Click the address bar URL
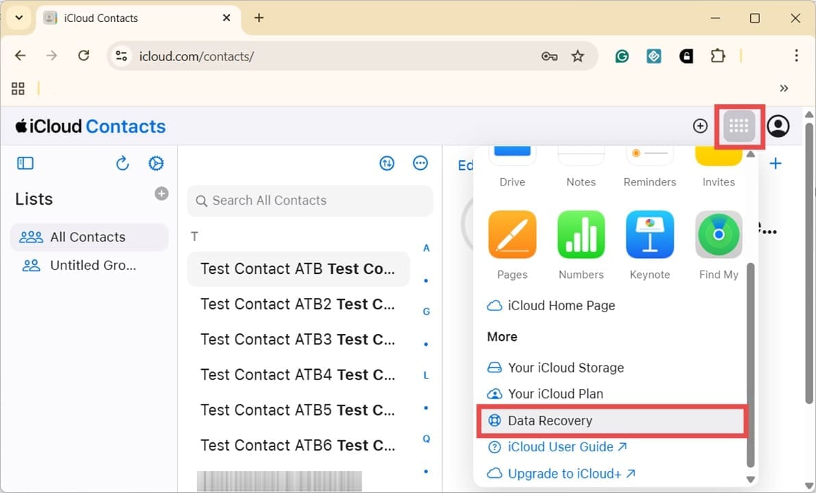 point(196,56)
